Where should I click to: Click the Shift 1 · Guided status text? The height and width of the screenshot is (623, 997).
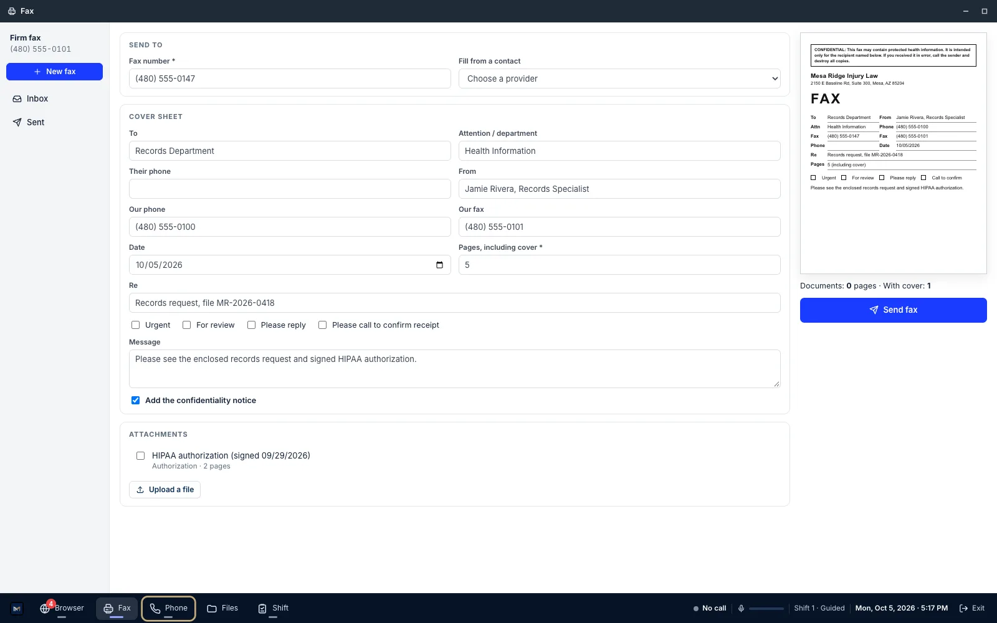(x=819, y=608)
